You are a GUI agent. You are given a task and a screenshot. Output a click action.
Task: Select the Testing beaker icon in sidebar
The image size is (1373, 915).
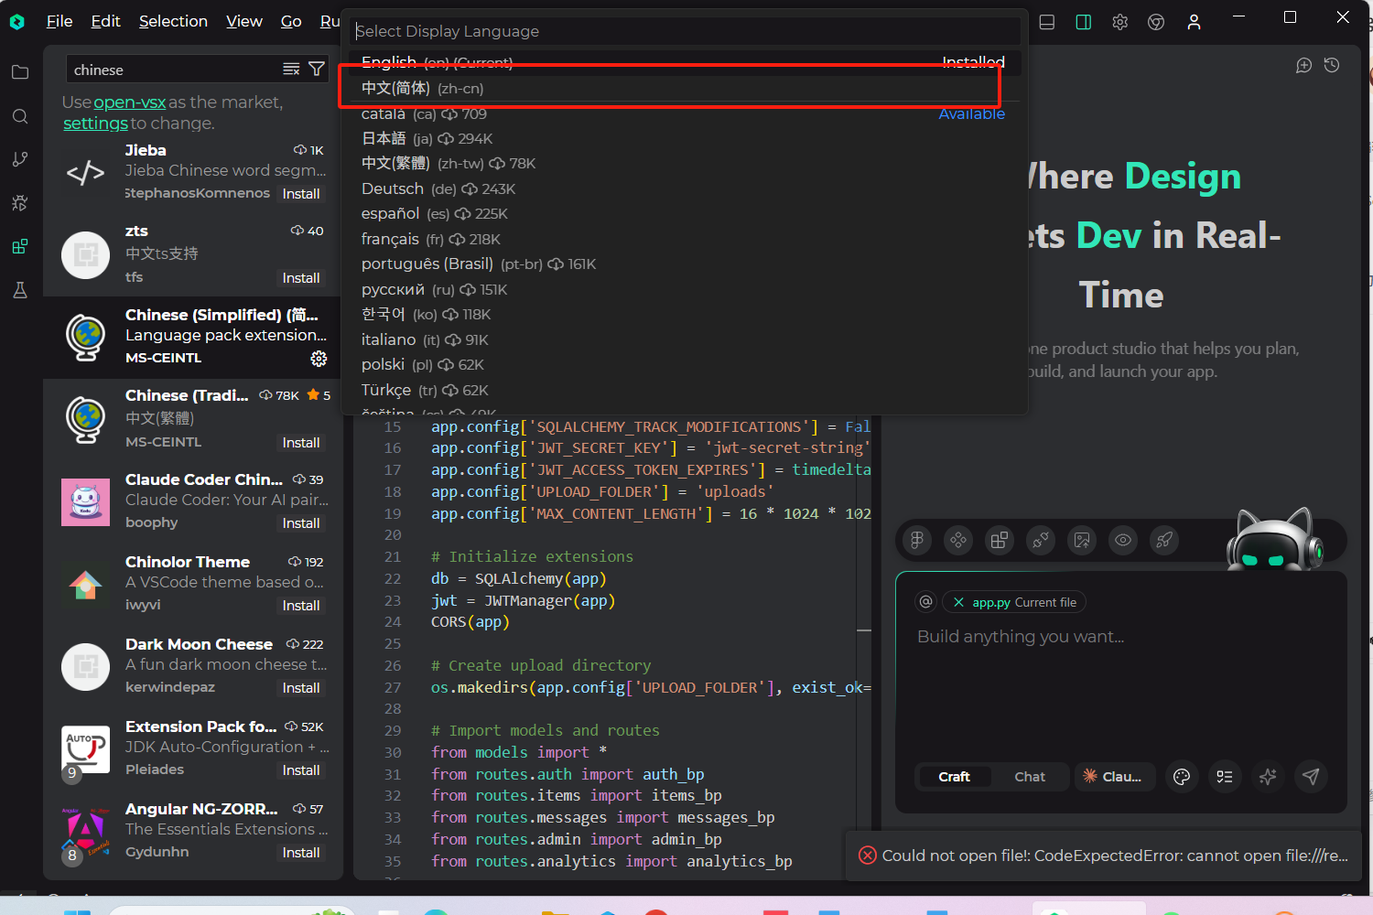pos(20,290)
